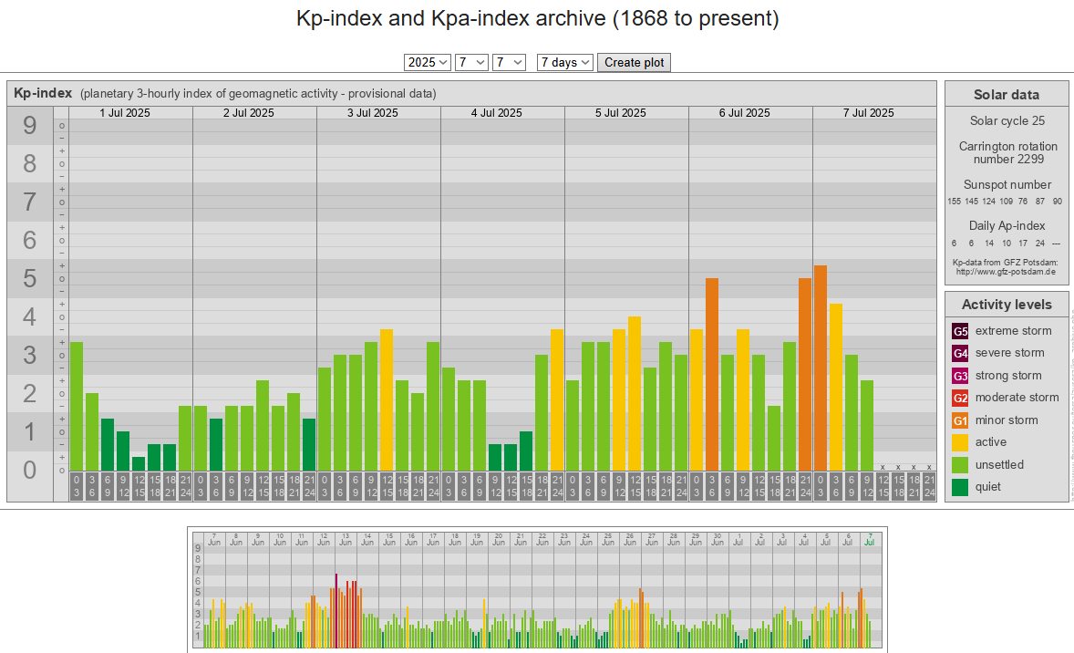The height and width of the screenshot is (653, 1074).
Task: Click sunspot number value 155
Action: [x=955, y=202]
